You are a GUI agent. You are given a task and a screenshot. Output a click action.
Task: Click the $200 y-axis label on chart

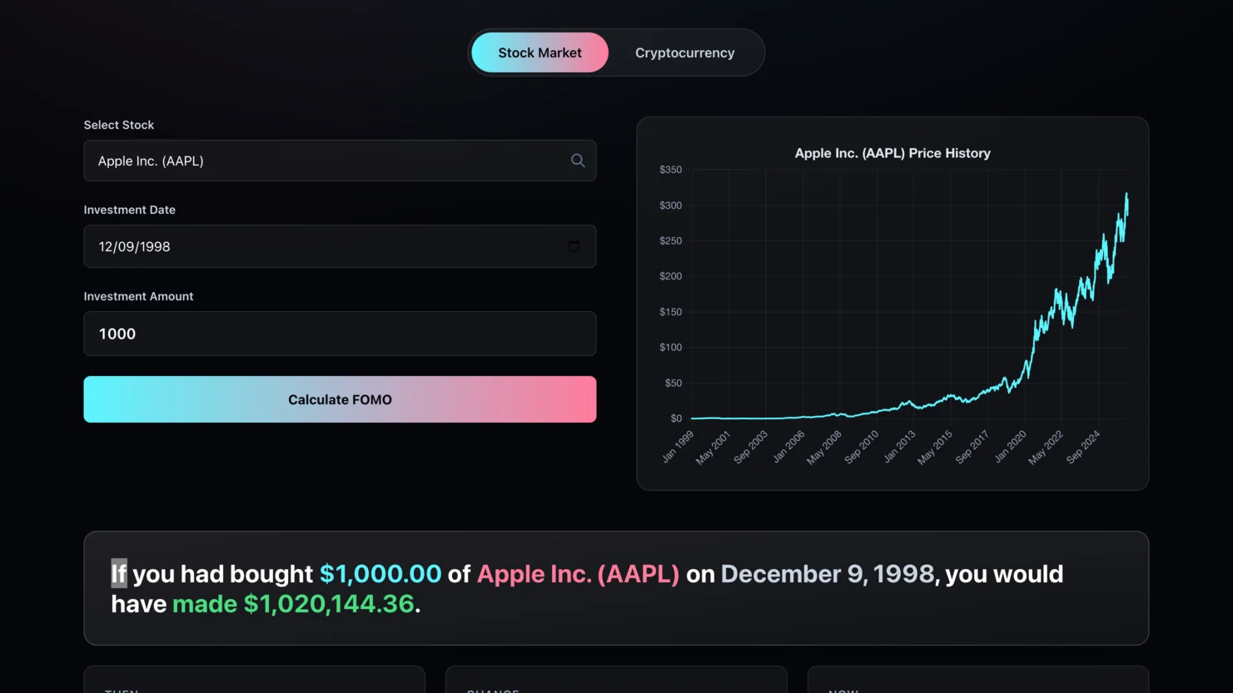pyautogui.click(x=670, y=276)
